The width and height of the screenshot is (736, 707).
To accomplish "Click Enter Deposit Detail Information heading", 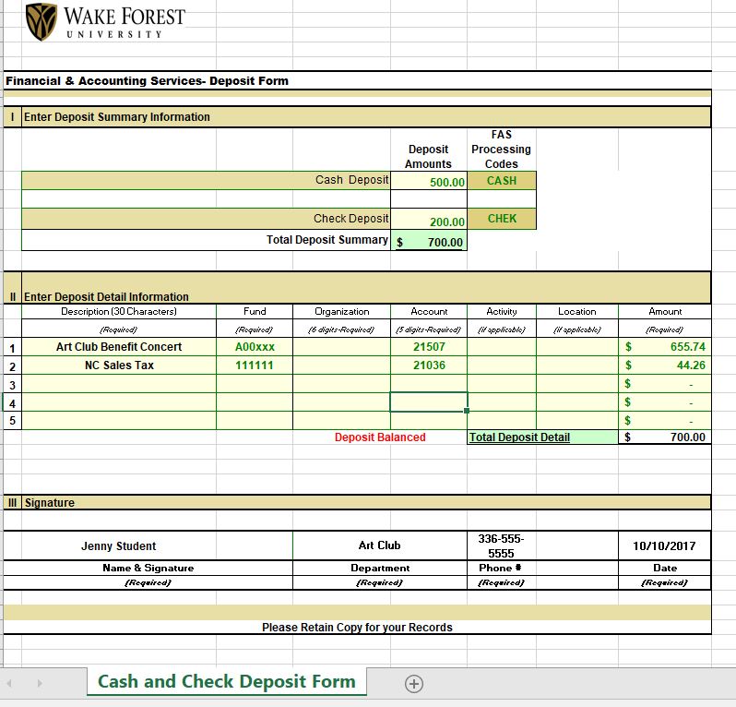I will (x=106, y=297).
